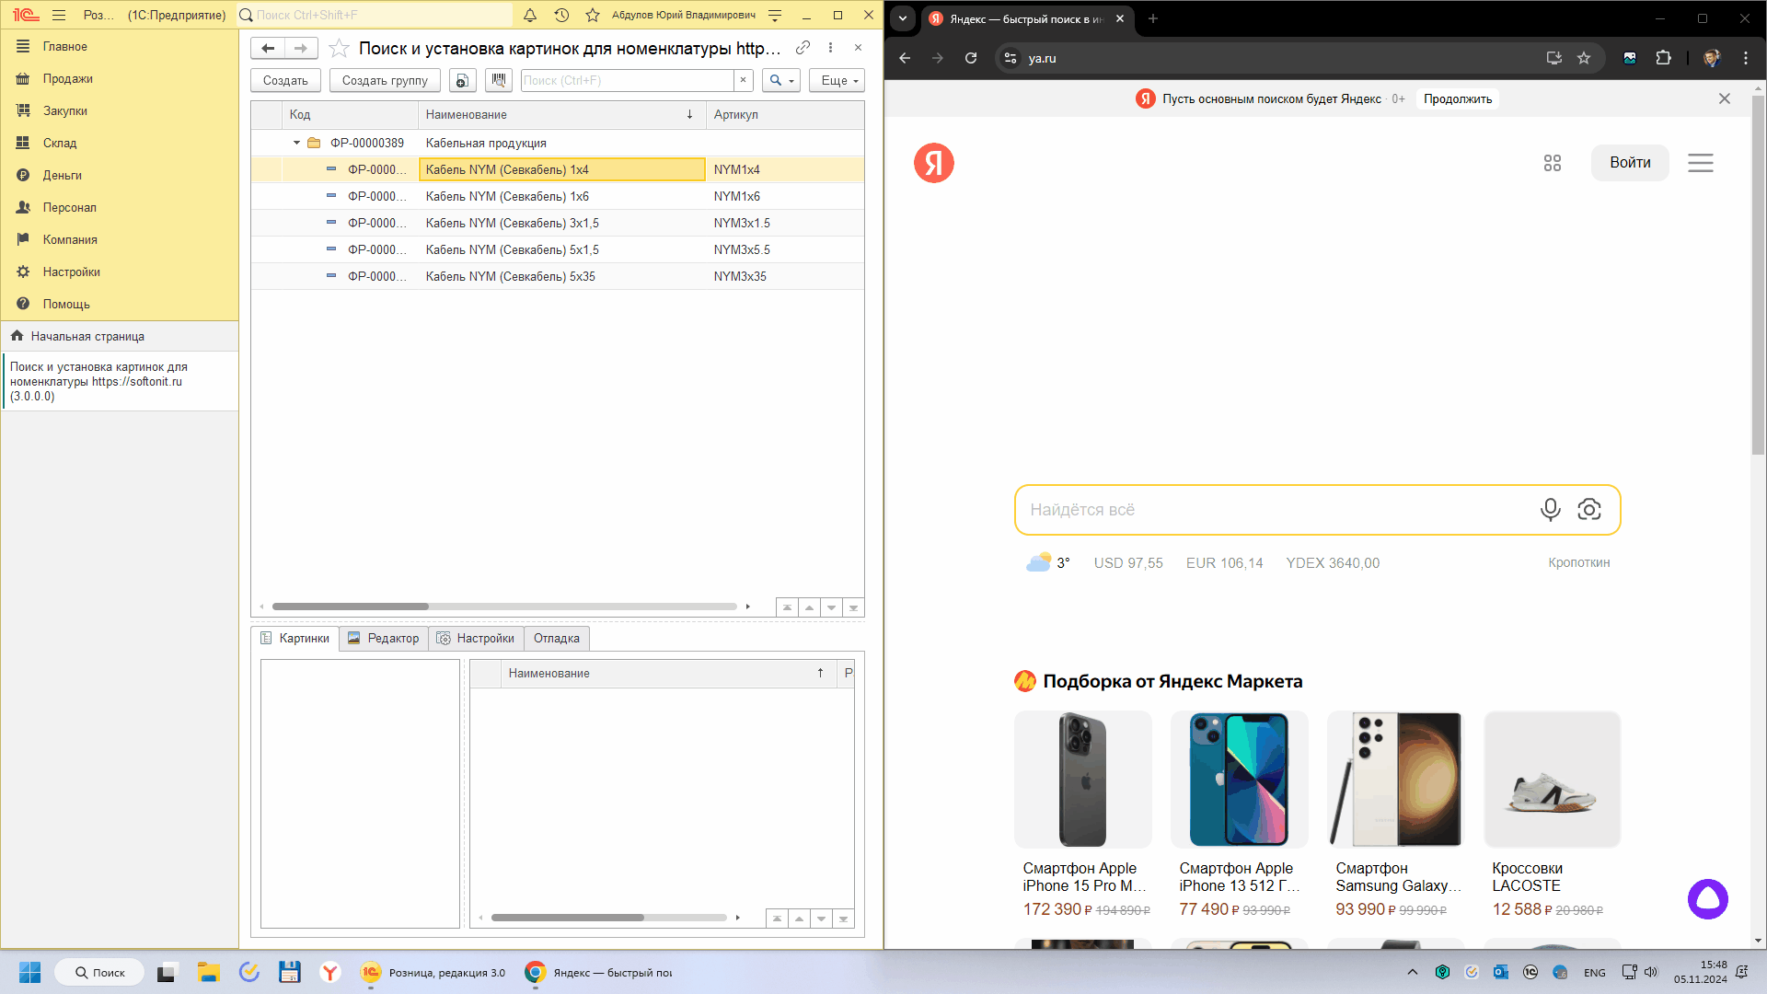This screenshot has width=1767, height=994.
Task: Collapse the Кабельная продукция group
Action: [296, 143]
